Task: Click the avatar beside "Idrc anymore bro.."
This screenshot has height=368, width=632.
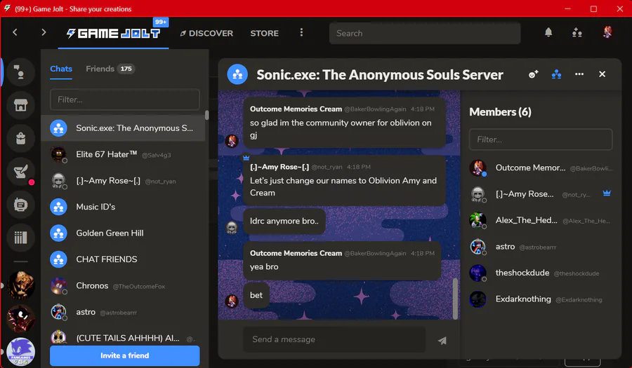Action: point(231,228)
